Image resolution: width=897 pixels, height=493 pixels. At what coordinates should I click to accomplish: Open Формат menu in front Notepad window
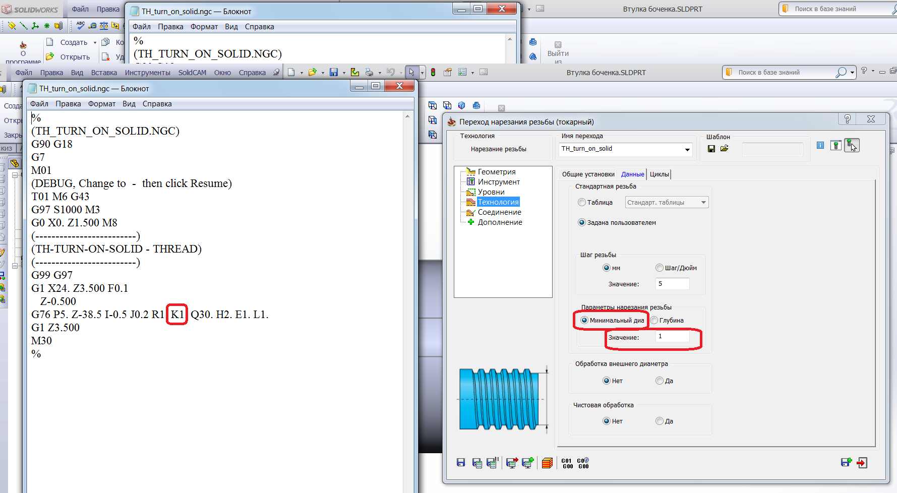coord(102,104)
